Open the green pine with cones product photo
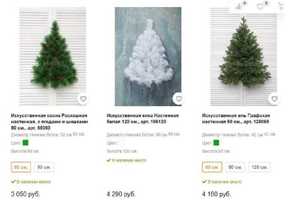The height and width of the screenshot is (200, 284). (x=53, y=56)
